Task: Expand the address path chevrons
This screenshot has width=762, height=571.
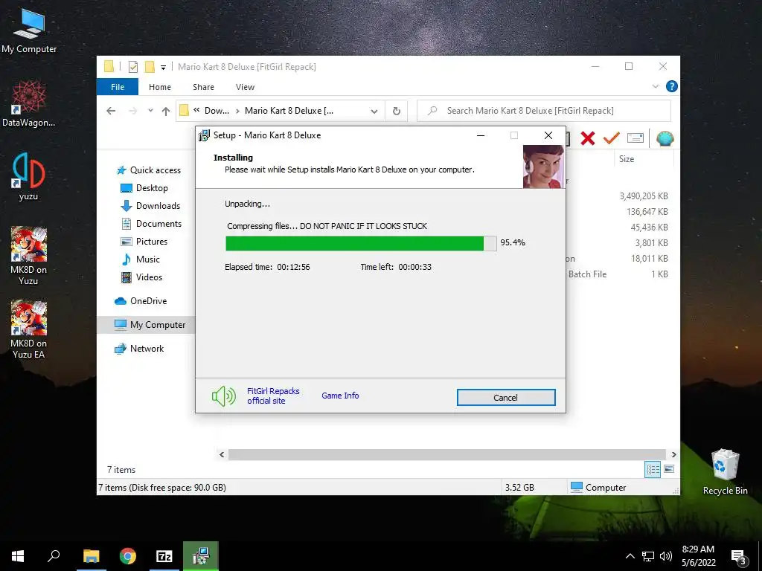Action: [x=196, y=110]
